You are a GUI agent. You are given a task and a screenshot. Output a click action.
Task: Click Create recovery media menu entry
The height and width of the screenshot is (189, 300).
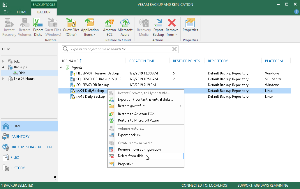pyautogui.click(x=146, y=143)
